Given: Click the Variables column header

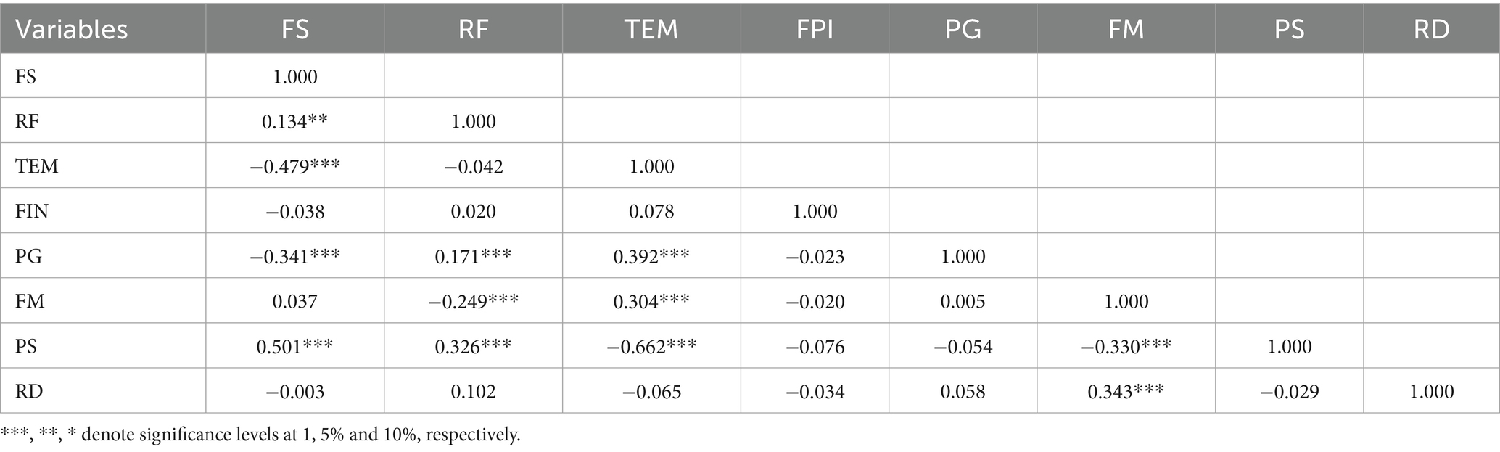Looking at the screenshot, I should pyautogui.click(x=72, y=29).
